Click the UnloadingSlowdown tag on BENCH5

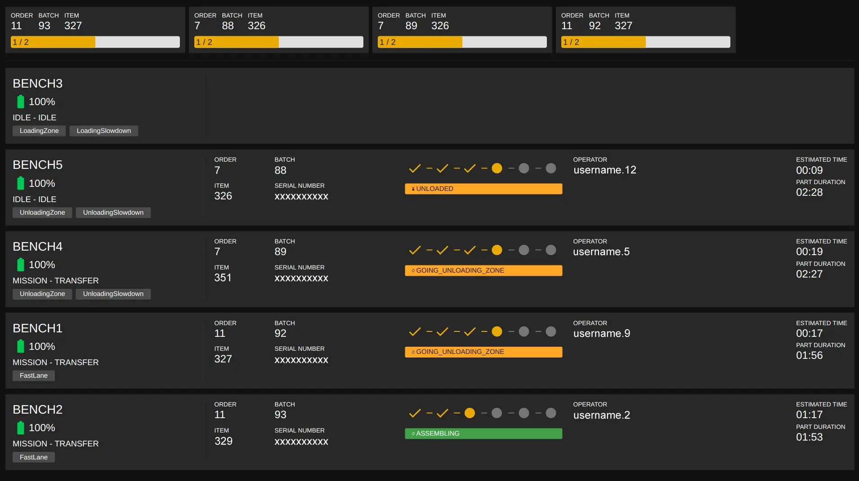tap(113, 212)
